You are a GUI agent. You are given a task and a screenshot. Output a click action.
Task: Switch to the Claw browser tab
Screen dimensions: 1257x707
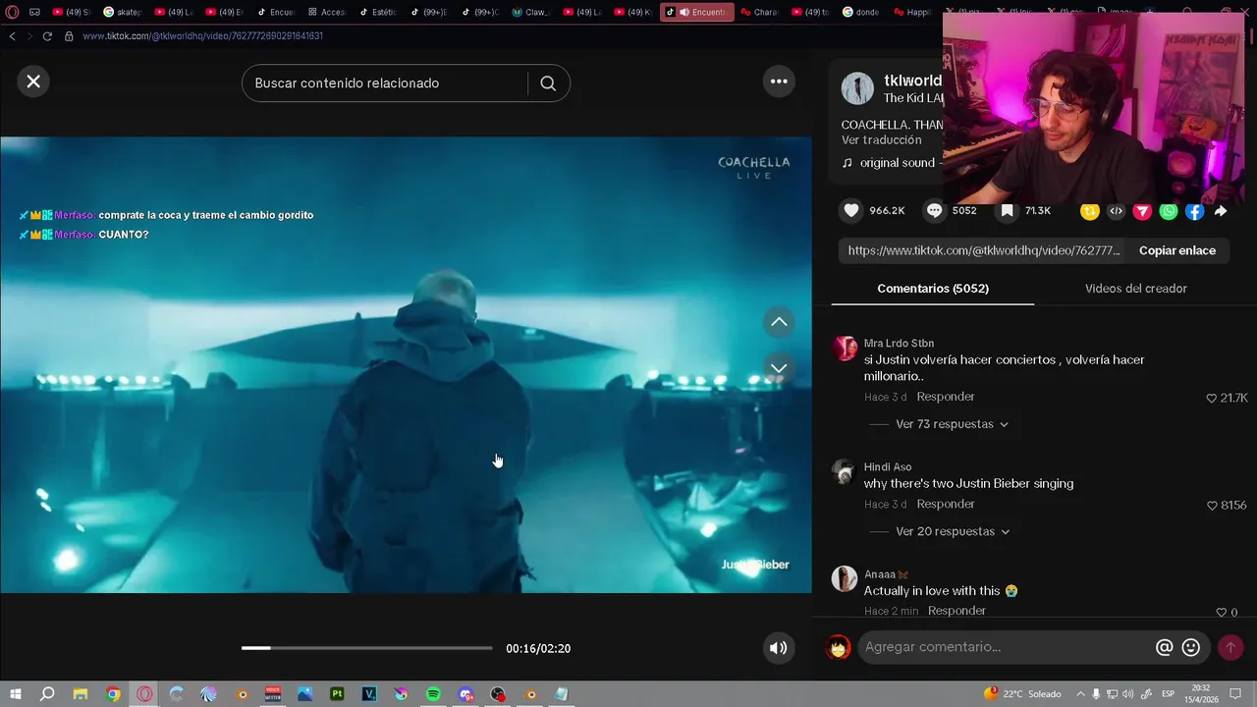(532, 12)
